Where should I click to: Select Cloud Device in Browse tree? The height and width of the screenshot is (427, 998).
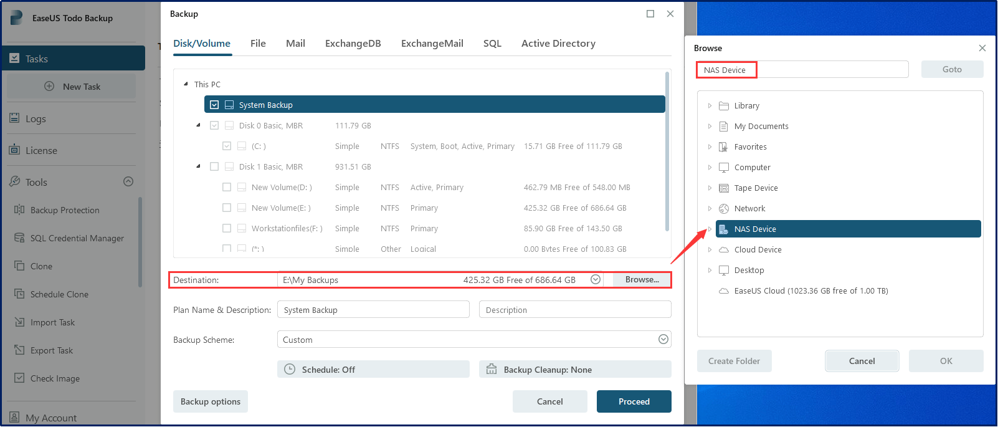tap(758, 249)
